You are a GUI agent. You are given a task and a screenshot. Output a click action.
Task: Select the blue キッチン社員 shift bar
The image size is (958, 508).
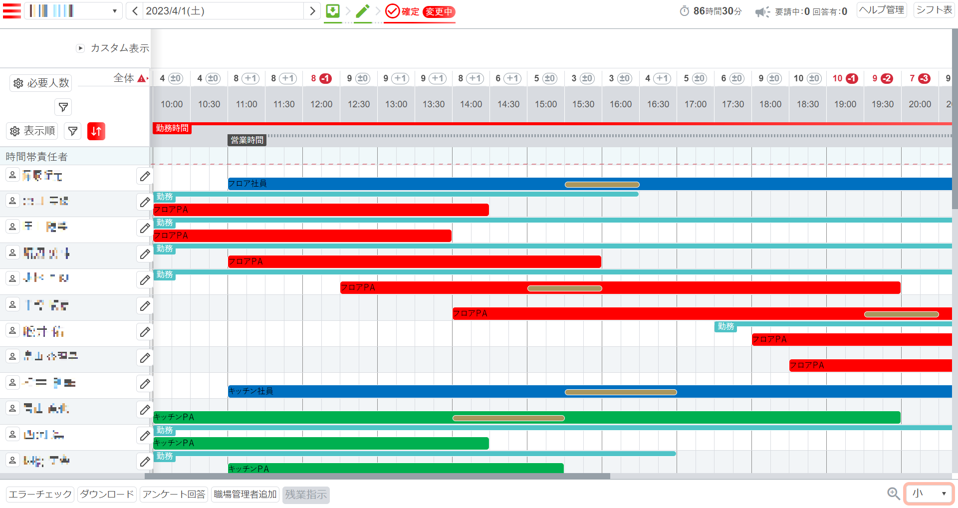tap(590, 391)
